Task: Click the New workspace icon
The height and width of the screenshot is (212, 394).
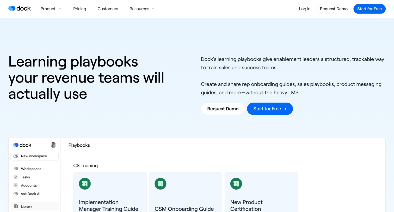Action: 16,156
